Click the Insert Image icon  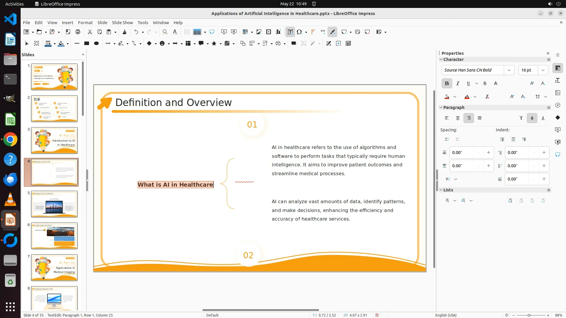(x=259, y=32)
